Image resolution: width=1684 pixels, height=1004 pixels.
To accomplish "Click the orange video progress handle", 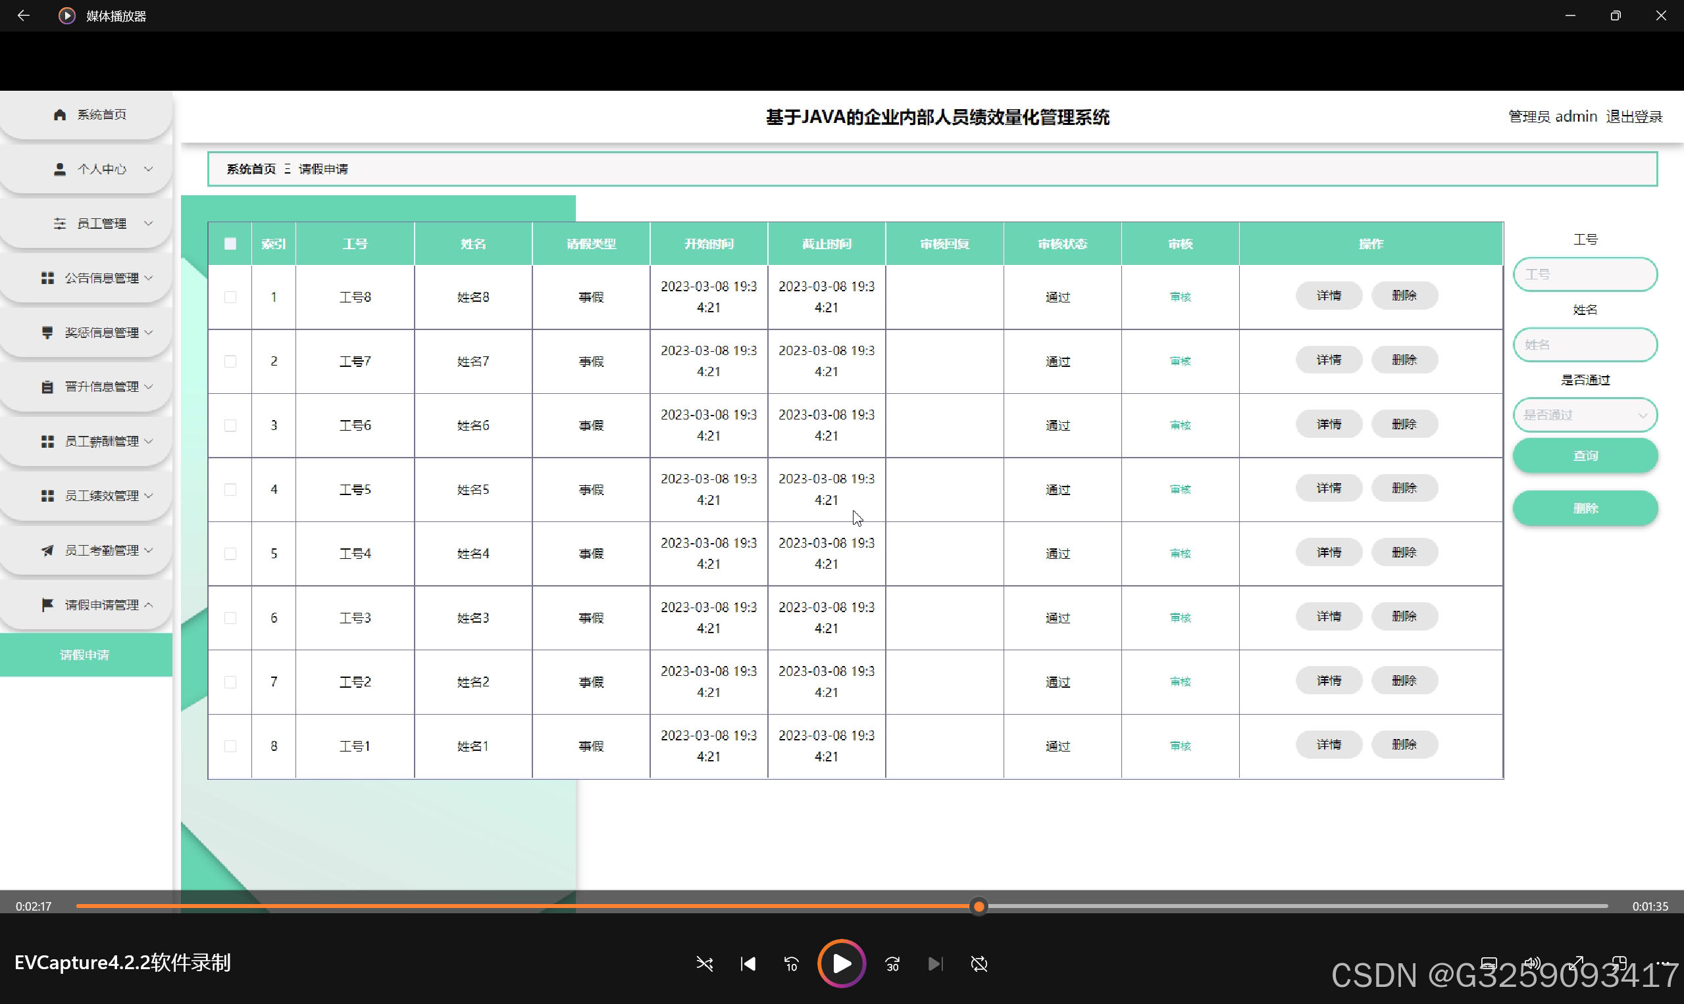I will coord(979,906).
